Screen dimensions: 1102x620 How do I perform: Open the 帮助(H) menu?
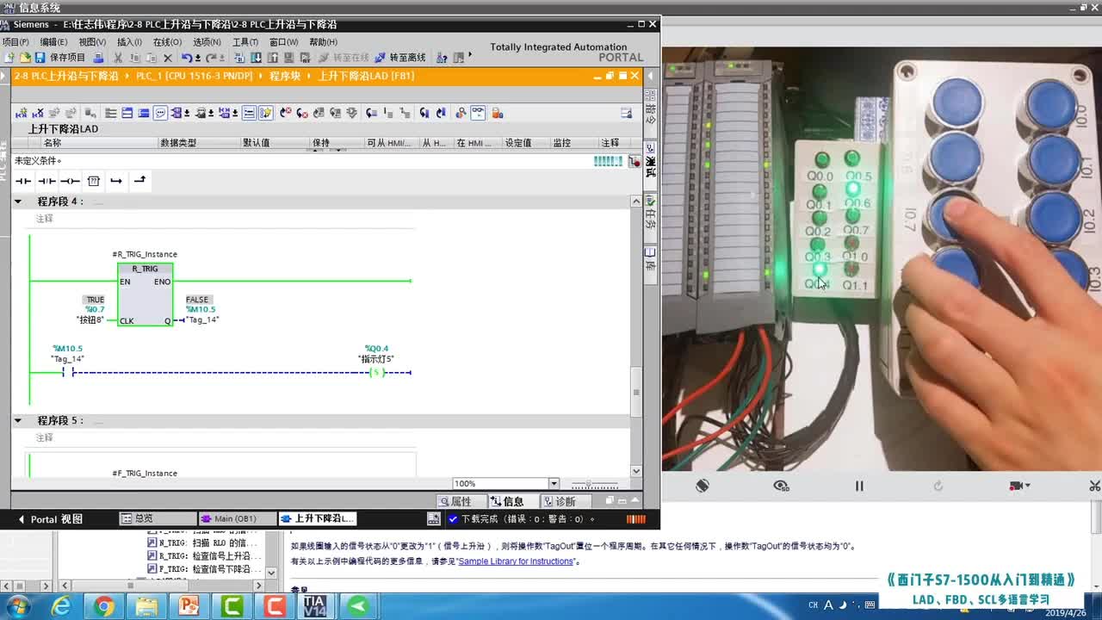[x=323, y=42]
